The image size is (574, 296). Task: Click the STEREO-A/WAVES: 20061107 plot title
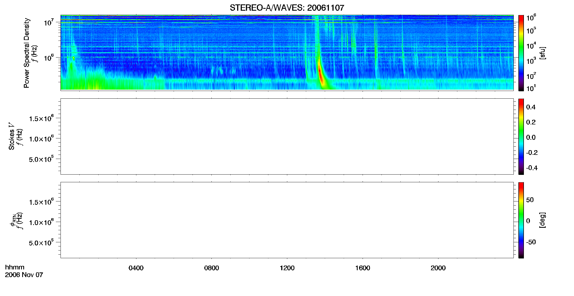click(x=287, y=8)
